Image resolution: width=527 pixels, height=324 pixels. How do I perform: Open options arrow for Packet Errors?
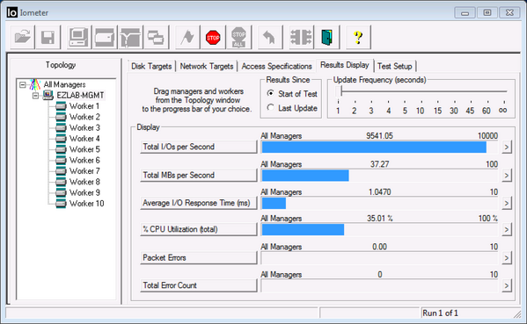tap(507, 258)
